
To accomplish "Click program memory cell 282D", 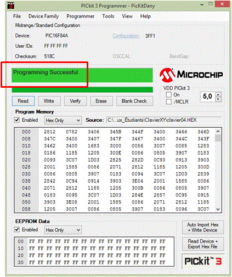I will click(138, 160).
